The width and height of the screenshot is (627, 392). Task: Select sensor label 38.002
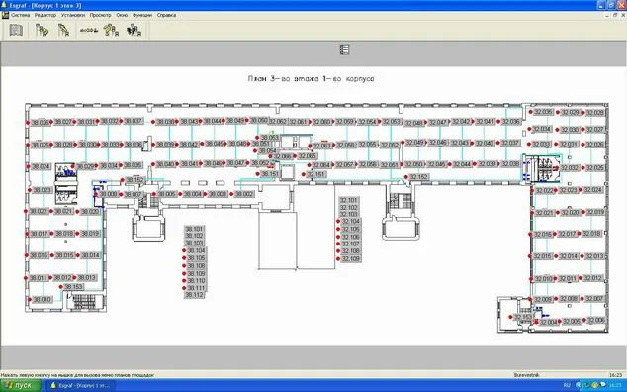244,194
